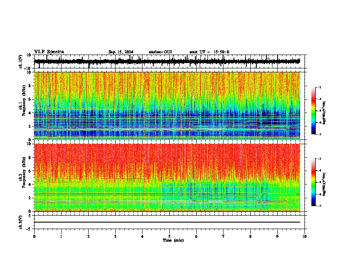Click the "-7" tick on ch.2 colorbar
The width and height of the screenshot is (343, 265).
(x=320, y=206)
